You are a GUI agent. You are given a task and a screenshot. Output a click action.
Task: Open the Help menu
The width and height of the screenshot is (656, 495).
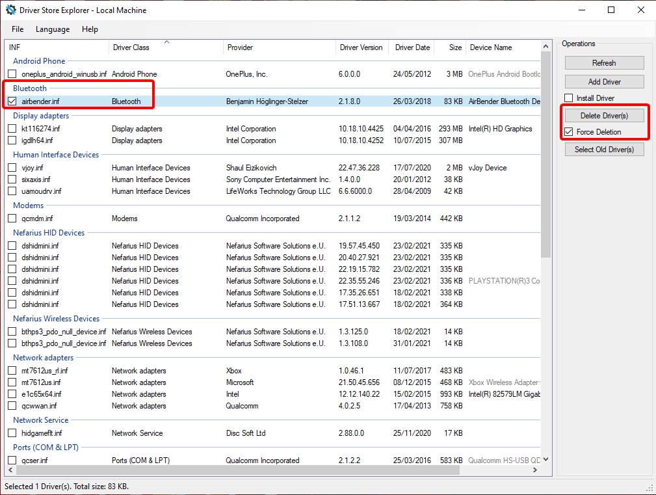(x=90, y=29)
